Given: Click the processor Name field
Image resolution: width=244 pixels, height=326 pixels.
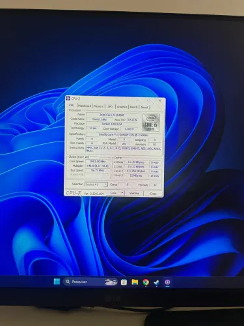Looking at the screenshot, I should point(112,115).
